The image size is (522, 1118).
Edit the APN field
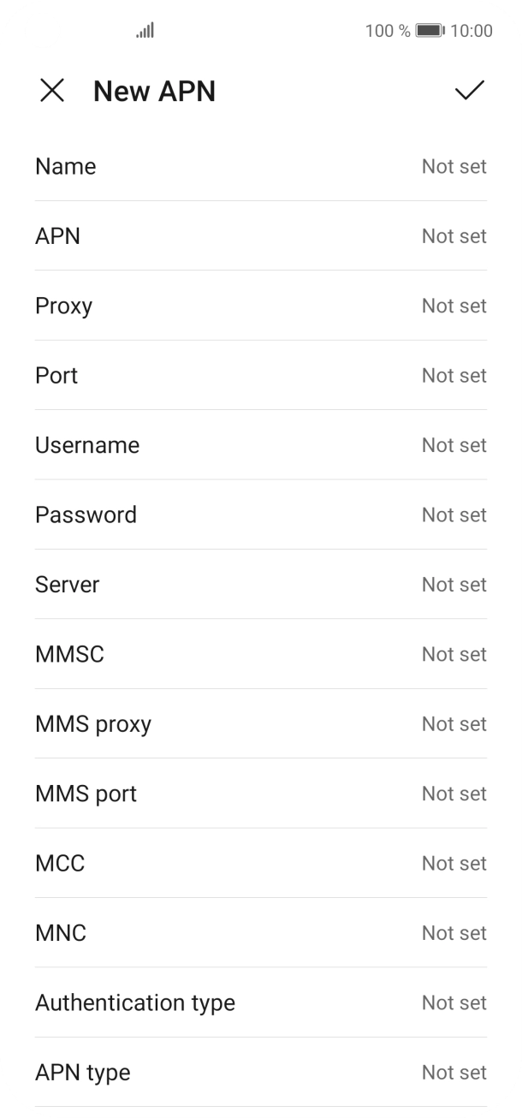tap(261, 236)
